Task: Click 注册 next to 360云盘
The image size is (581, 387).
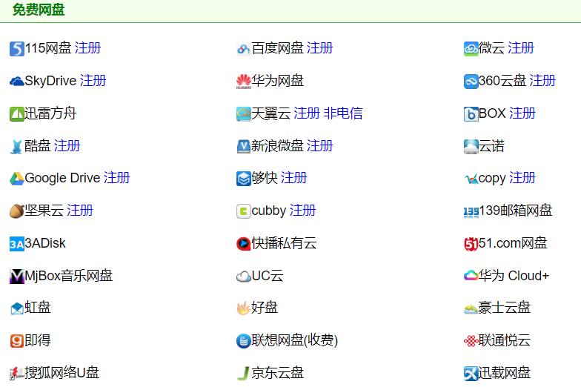Action: (542, 81)
